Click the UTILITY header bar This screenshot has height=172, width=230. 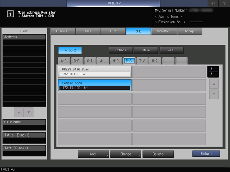113,3
